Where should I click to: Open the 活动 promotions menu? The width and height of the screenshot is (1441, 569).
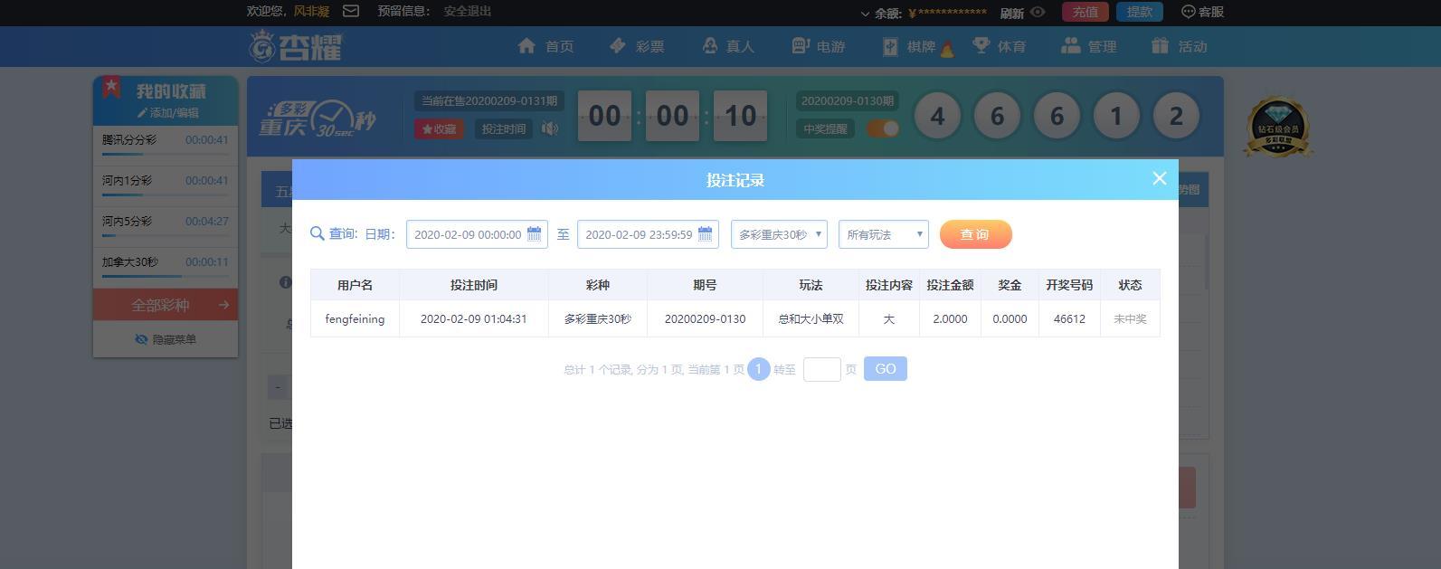[x=1180, y=46]
